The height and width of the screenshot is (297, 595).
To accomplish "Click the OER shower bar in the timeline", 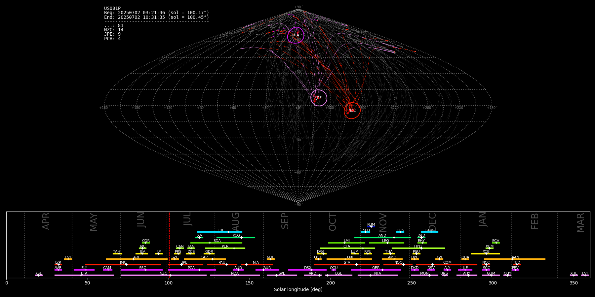I will tap(376, 270).
